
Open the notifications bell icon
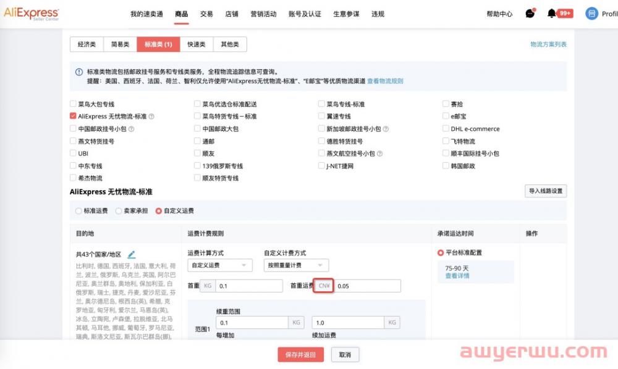pos(552,14)
